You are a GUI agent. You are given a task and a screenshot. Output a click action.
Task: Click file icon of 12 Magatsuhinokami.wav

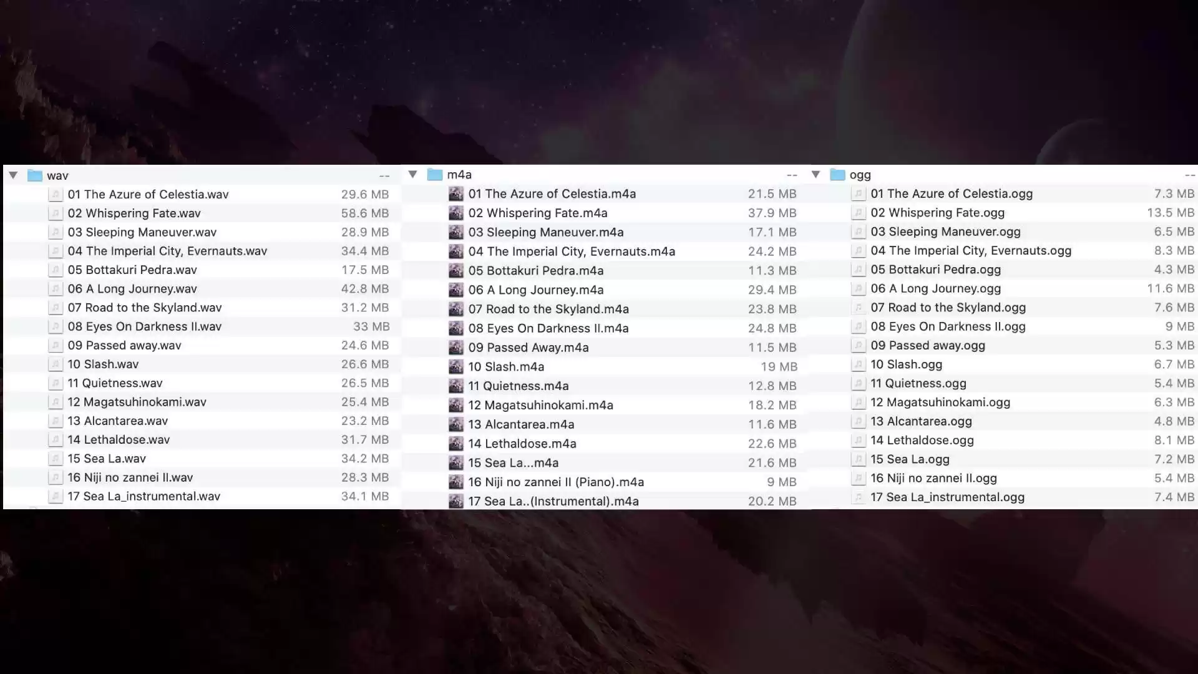[56, 403]
